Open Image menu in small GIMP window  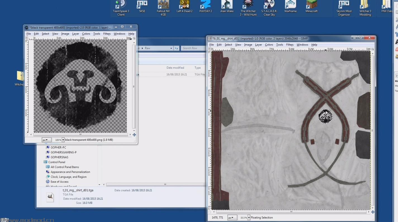point(65,34)
